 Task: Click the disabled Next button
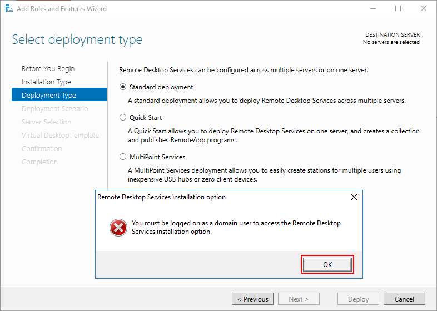299,299
